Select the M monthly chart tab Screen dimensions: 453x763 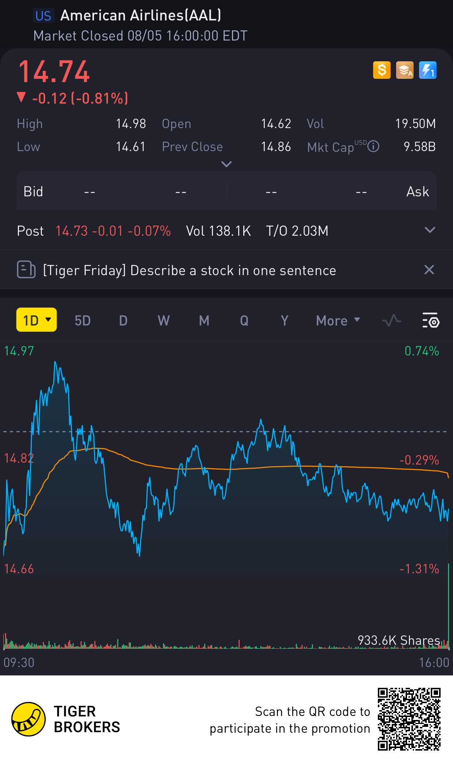204,321
